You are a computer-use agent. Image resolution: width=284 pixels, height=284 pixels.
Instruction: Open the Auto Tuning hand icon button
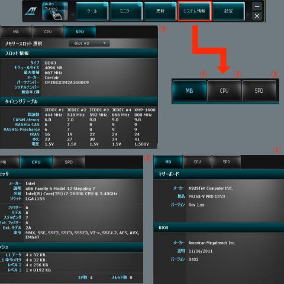click(55, 11)
